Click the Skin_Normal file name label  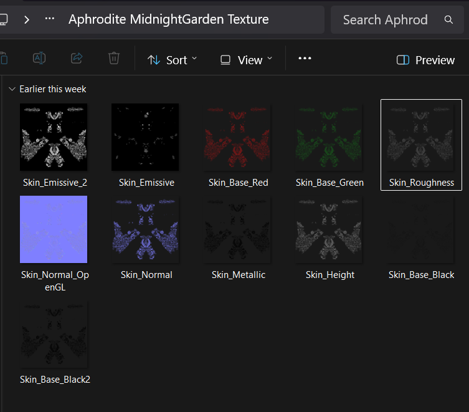click(146, 275)
